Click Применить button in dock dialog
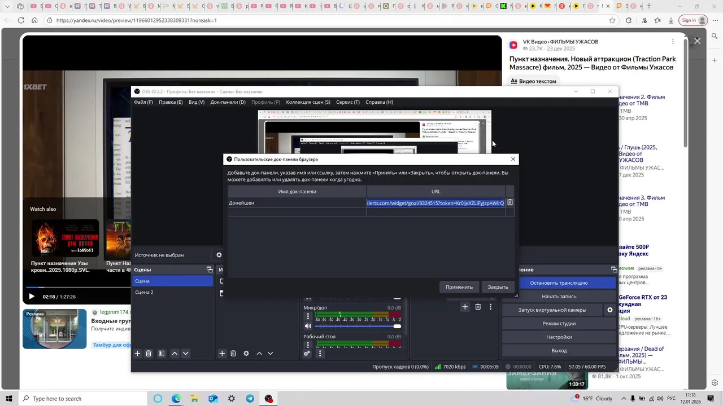The image size is (723, 406). (459, 287)
